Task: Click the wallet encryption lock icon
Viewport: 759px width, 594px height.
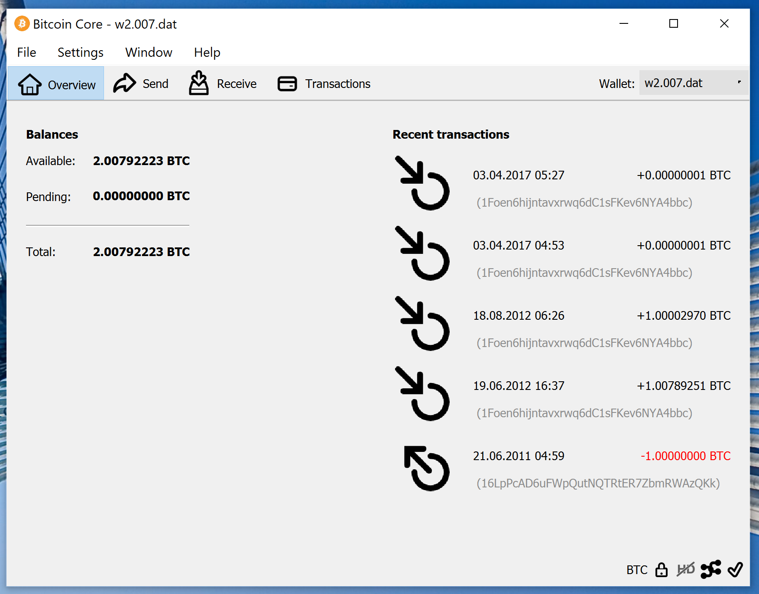Action: tap(661, 570)
